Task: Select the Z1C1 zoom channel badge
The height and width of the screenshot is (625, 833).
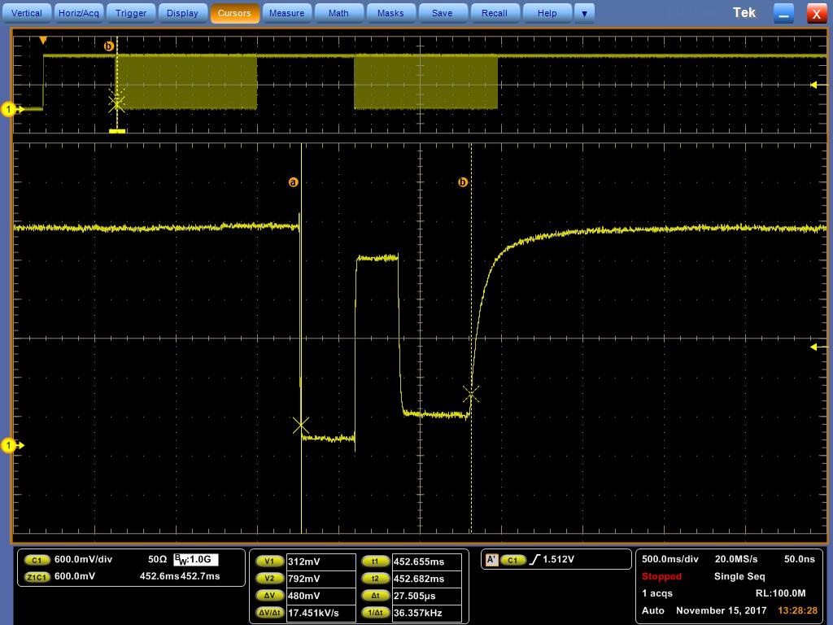Action: [x=37, y=577]
